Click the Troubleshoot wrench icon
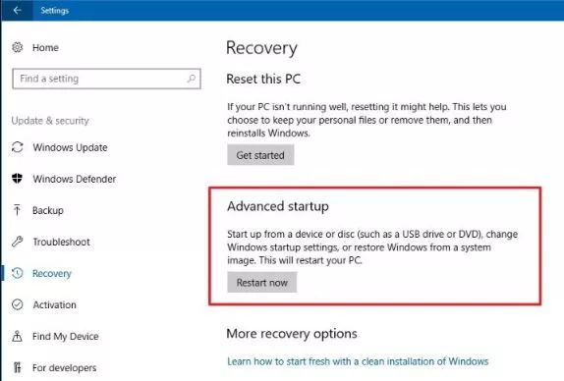564x381 pixels. point(18,242)
